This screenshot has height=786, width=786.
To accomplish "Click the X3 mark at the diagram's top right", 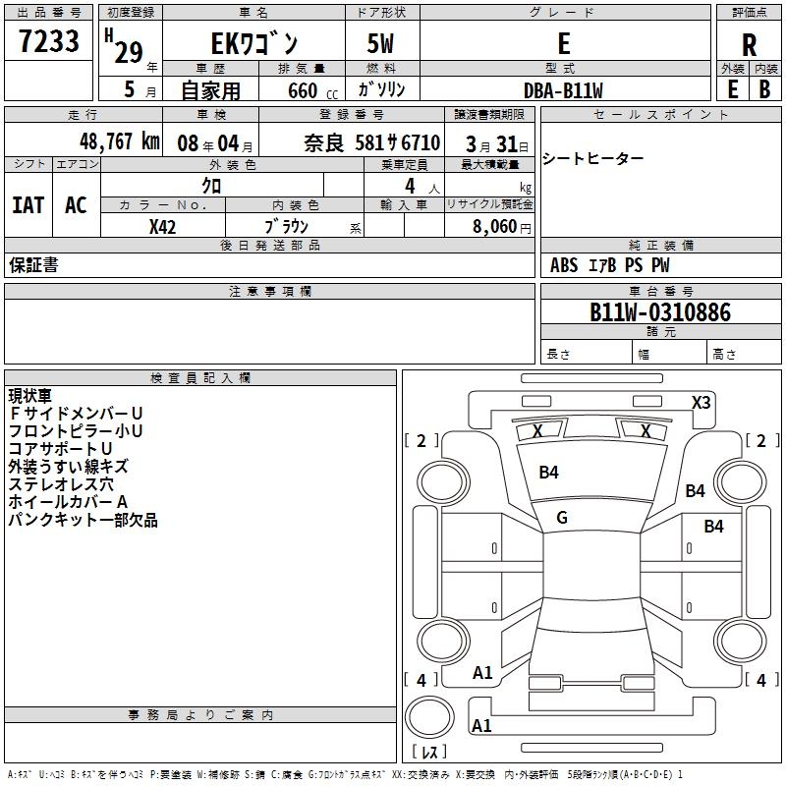I will coord(701,403).
